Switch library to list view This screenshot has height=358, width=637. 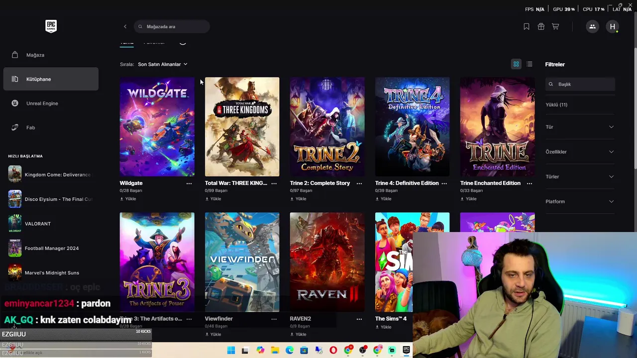pyautogui.click(x=530, y=64)
